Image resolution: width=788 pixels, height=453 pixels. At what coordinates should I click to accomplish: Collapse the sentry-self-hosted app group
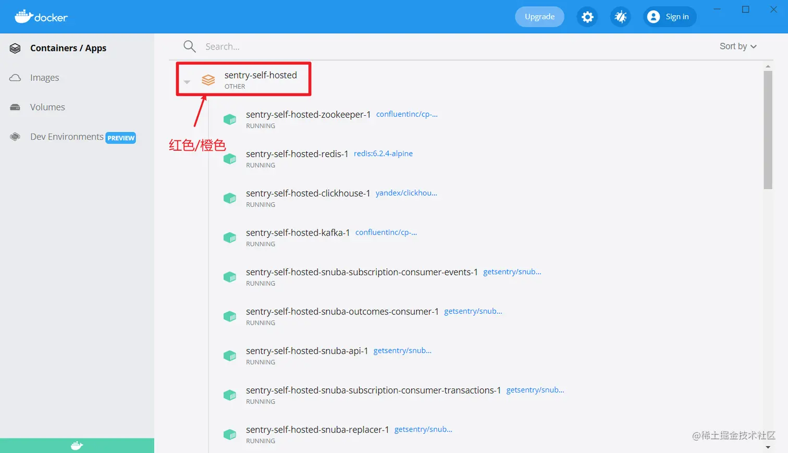coord(187,82)
